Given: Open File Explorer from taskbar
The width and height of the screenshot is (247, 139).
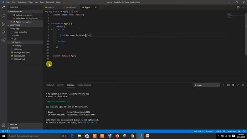Looking at the screenshot, I should tap(80, 136).
